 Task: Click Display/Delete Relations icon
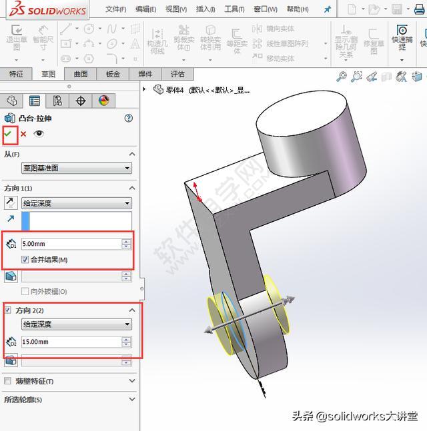(x=346, y=41)
